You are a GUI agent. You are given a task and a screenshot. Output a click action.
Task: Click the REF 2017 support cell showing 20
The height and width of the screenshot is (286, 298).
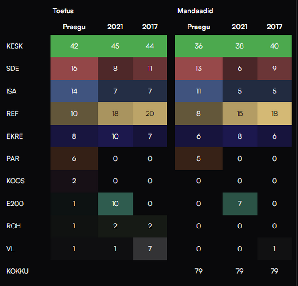150,114
